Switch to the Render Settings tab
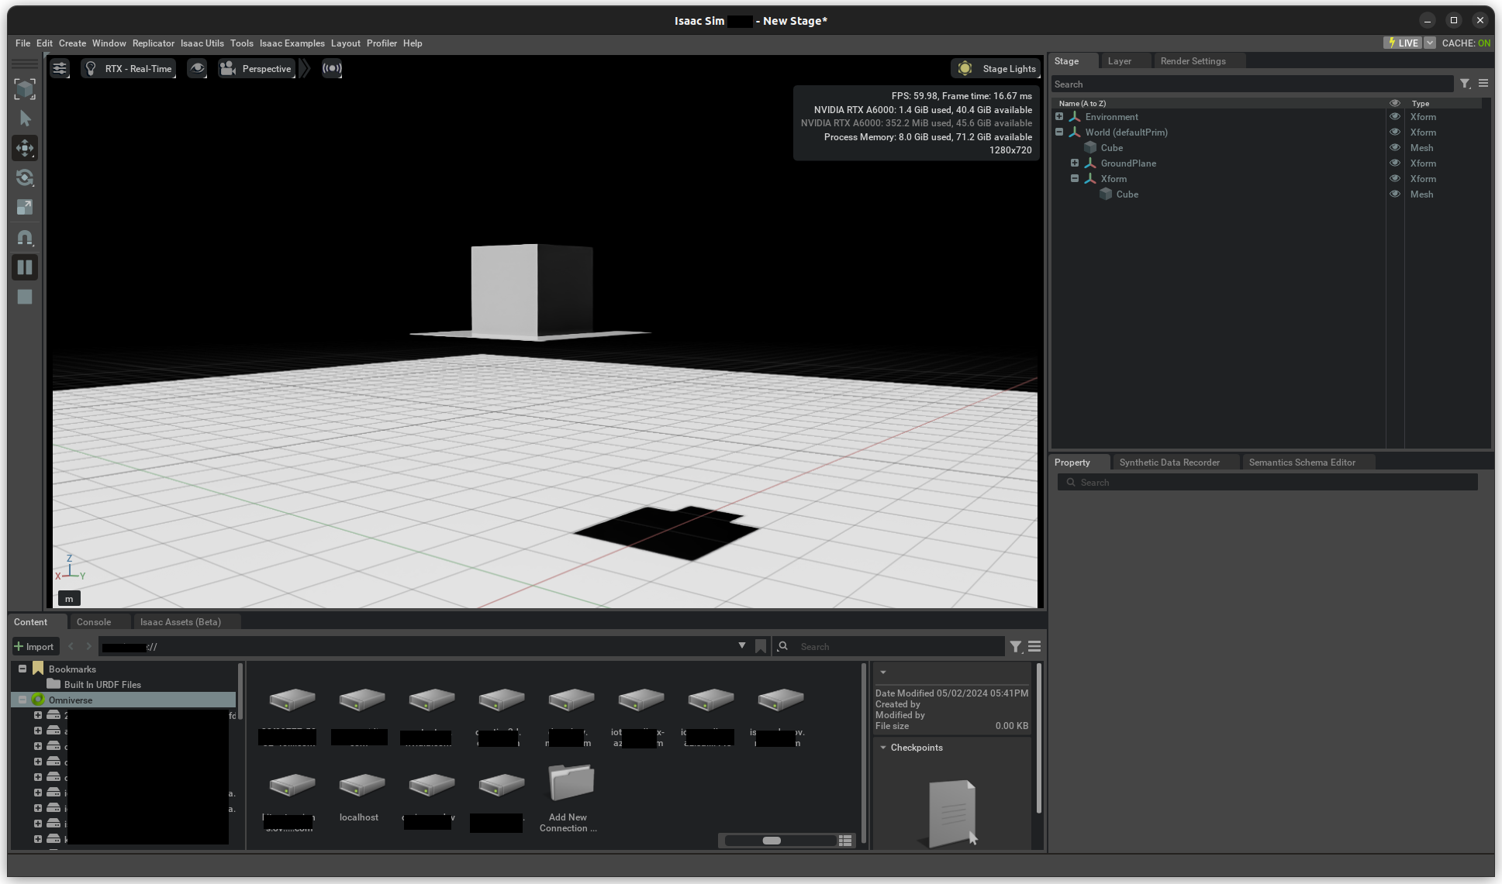 click(x=1193, y=61)
